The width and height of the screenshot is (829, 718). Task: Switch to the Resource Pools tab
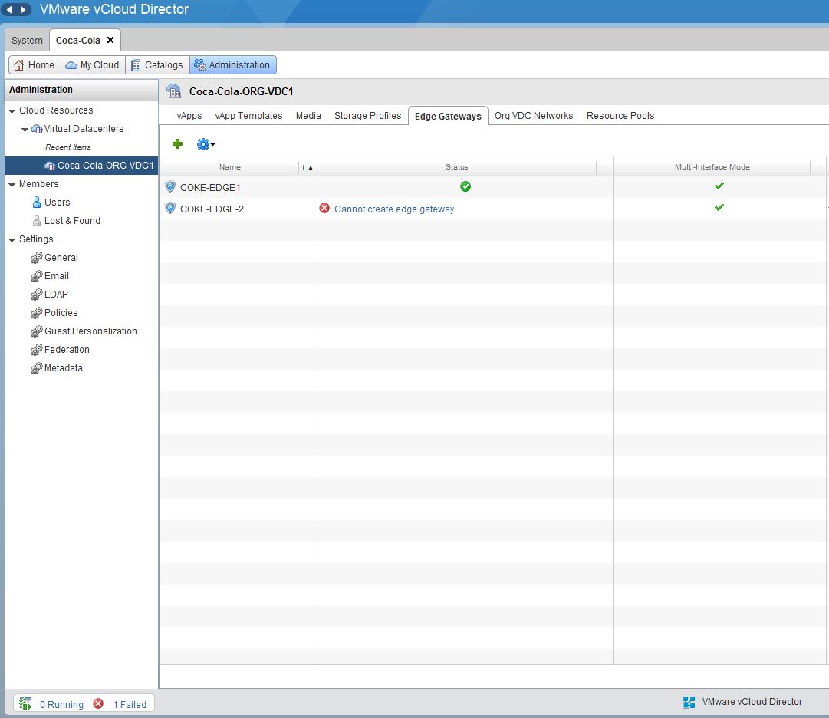[620, 115]
